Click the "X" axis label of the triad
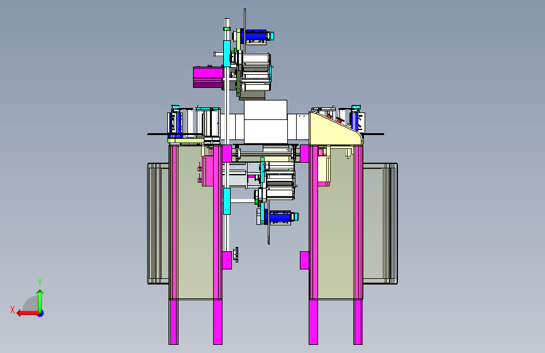The image size is (545, 353). pyautogui.click(x=13, y=310)
